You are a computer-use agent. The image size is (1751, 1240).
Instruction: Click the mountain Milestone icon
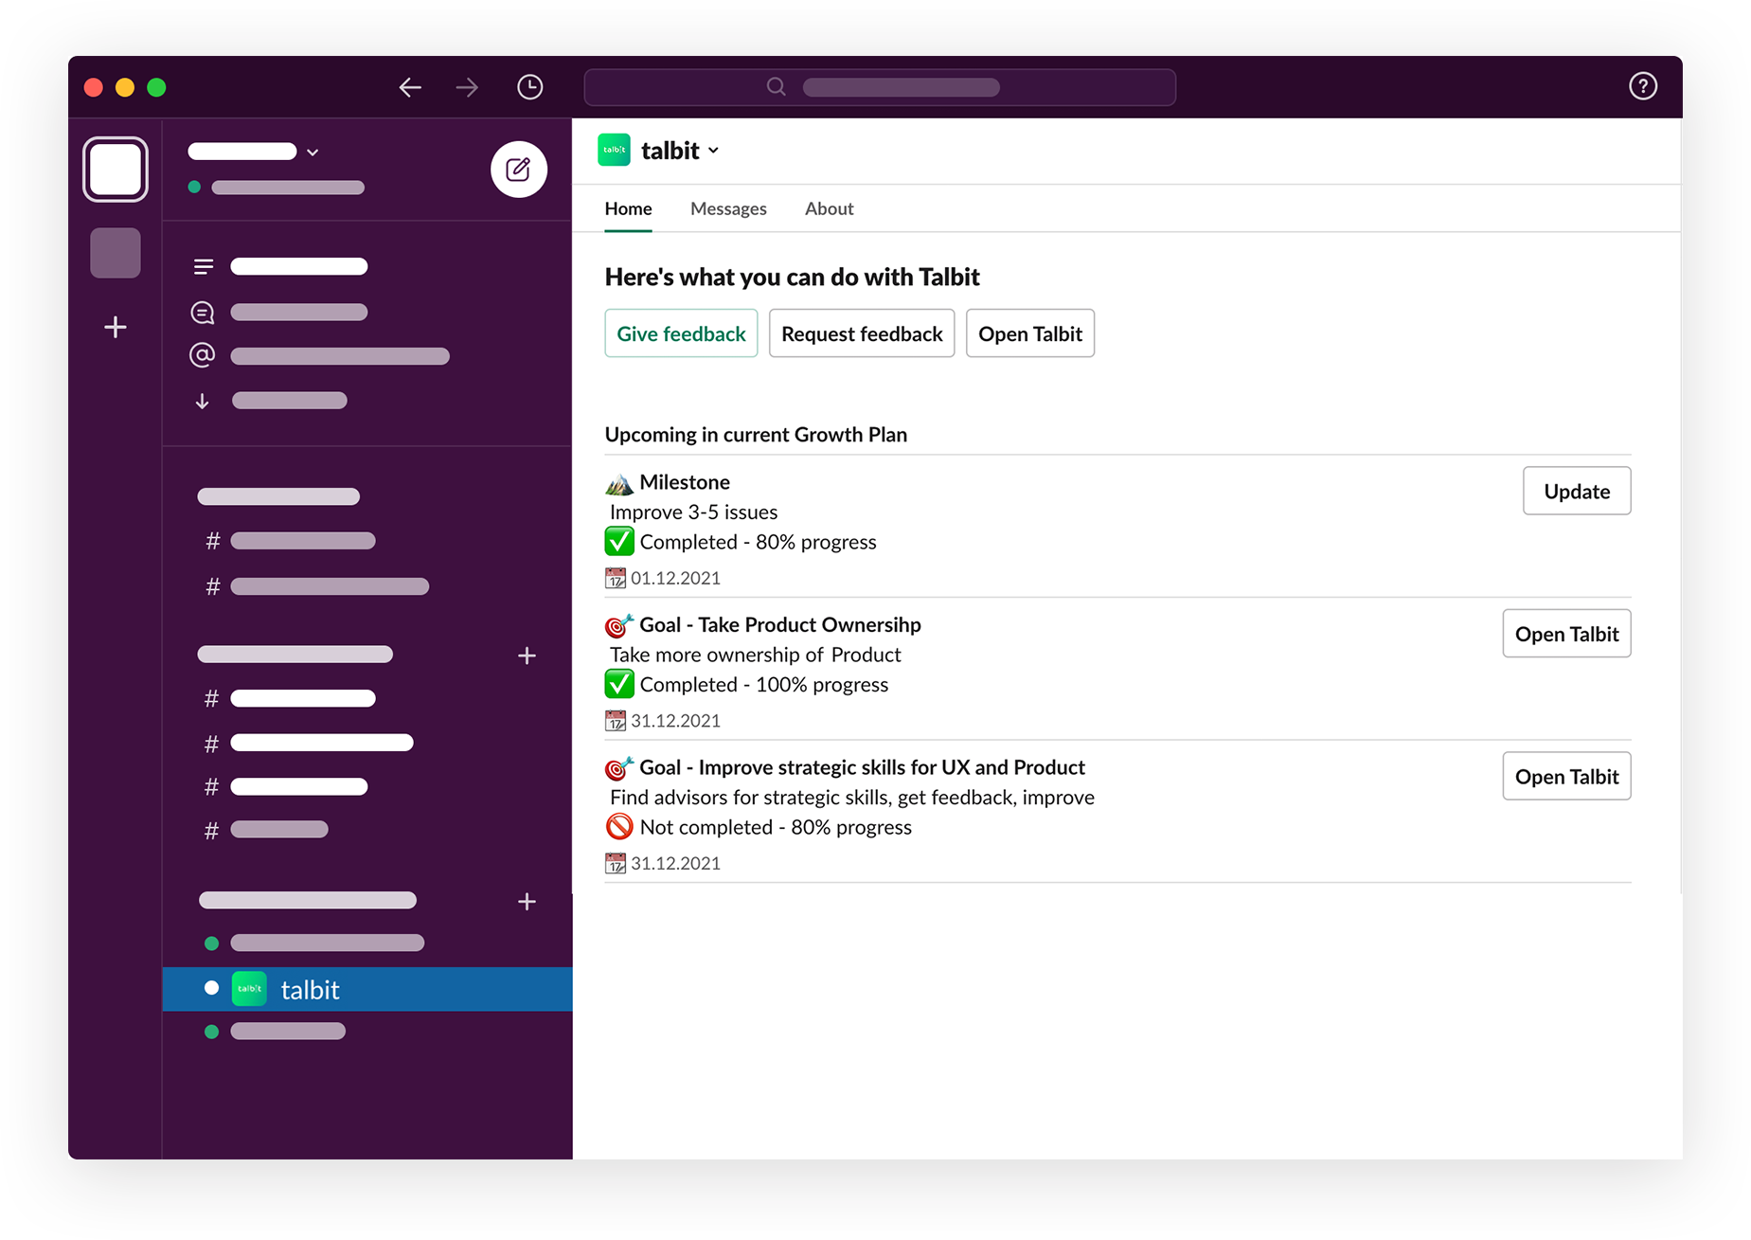point(619,483)
